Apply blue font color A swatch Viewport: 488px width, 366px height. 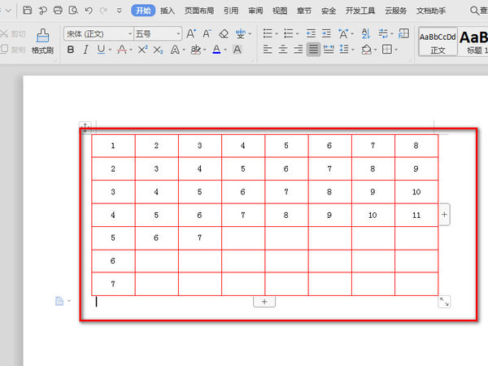[x=216, y=50]
